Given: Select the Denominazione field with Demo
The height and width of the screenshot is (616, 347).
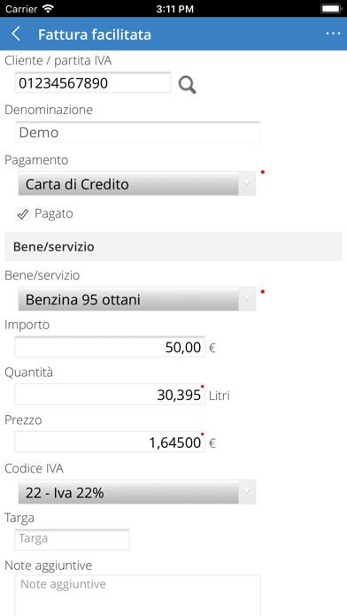Looking at the screenshot, I should click(x=137, y=132).
